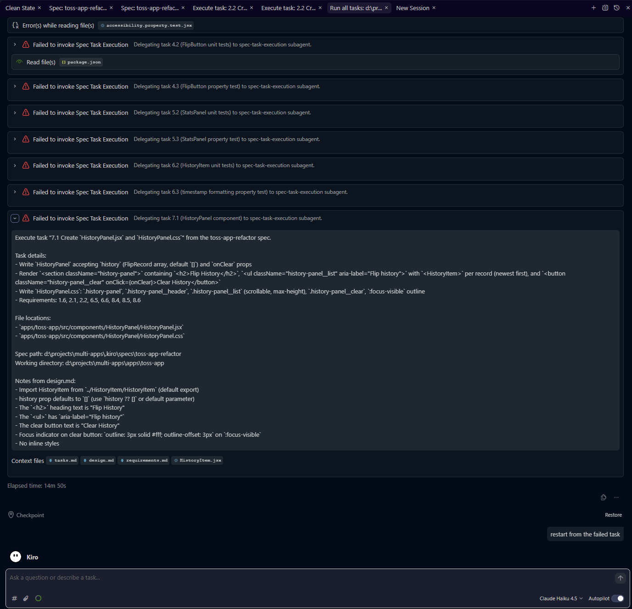Click the 'Context files' label

click(28, 461)
